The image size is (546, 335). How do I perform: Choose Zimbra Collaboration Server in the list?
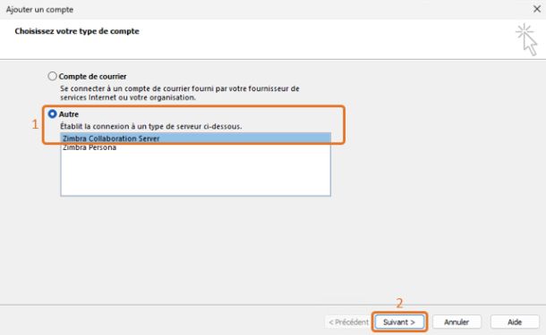(x=195, y=138)
